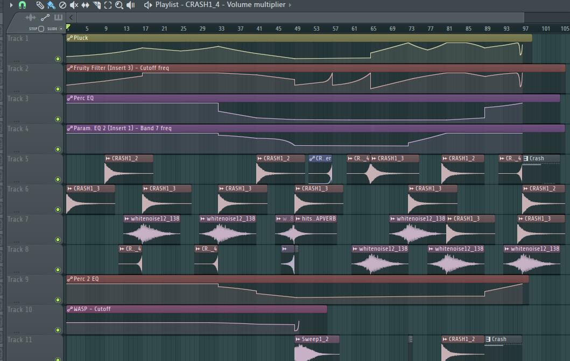This screenshot has height=361, width=570.
Task: Select the Slip tool
Action: tap(85, 5)
